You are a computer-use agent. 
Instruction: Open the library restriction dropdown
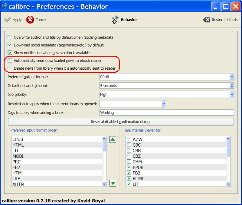click(x=164, y=104)
